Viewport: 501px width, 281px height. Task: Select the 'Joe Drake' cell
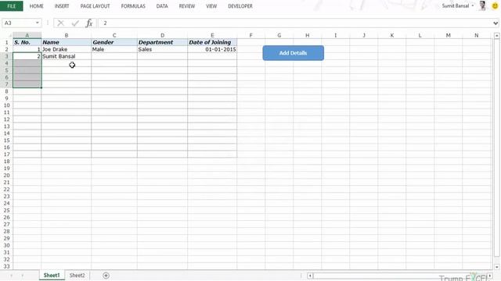point(66,49)
